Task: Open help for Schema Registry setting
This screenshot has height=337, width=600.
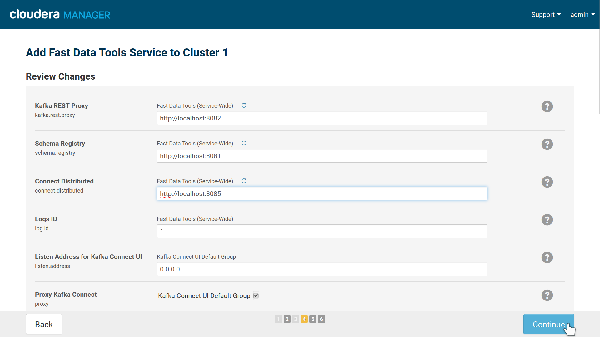Action: [x=547, y=144]
